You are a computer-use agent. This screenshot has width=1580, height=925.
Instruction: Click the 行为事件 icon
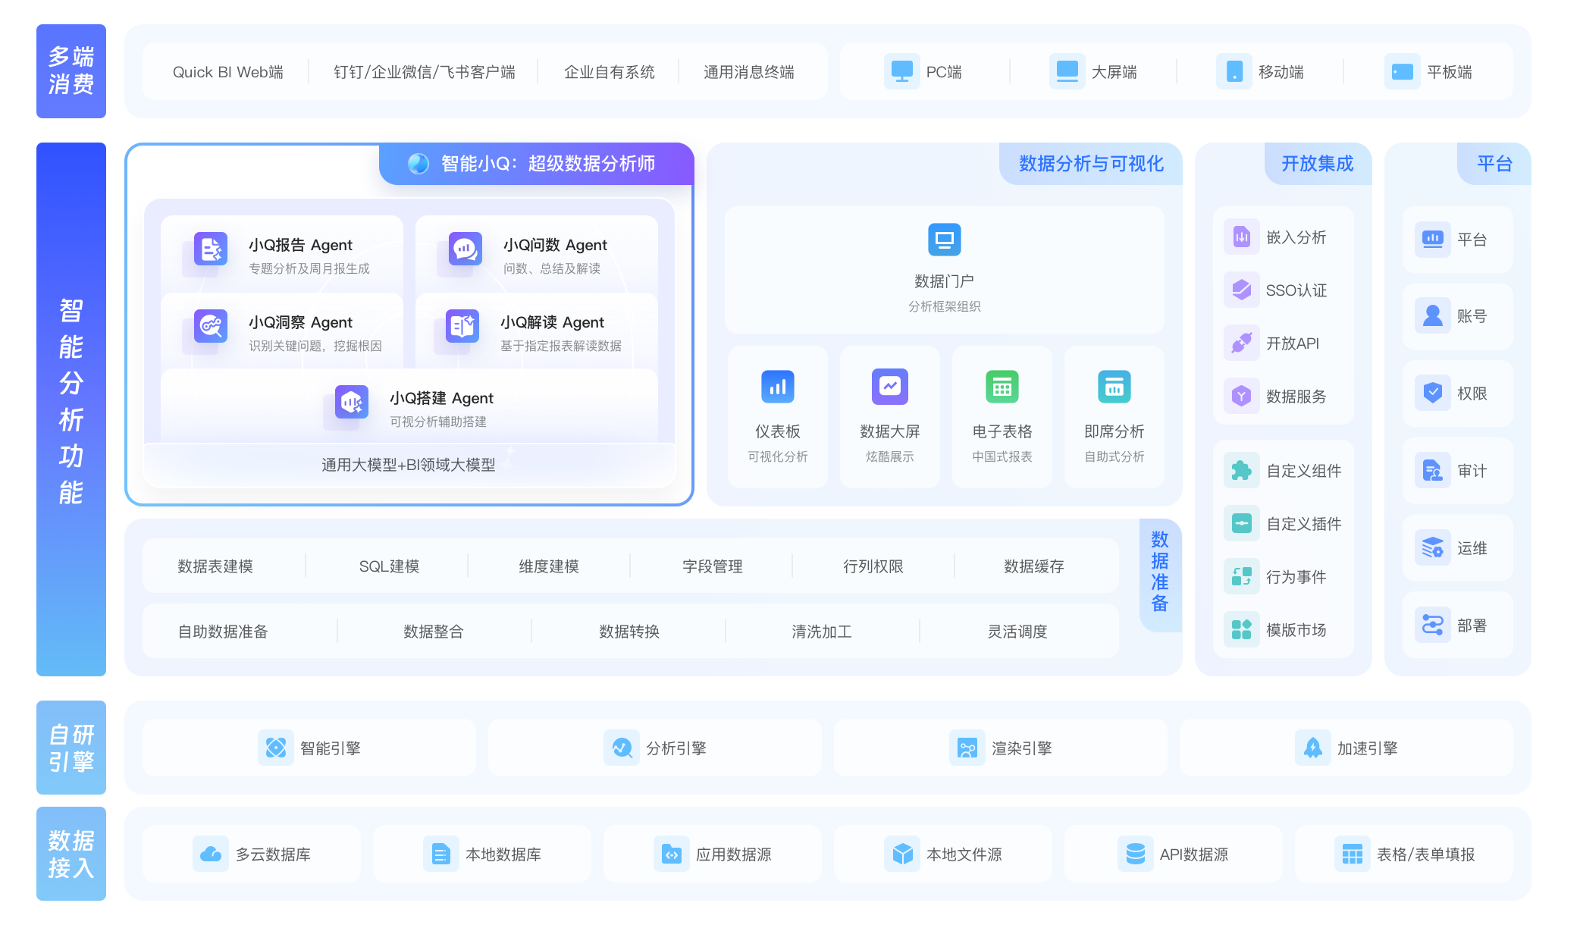[x=1241, y=576]
